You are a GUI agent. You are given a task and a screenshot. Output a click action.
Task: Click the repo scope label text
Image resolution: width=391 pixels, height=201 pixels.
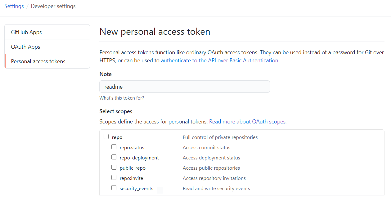click(x=117, y=137)
